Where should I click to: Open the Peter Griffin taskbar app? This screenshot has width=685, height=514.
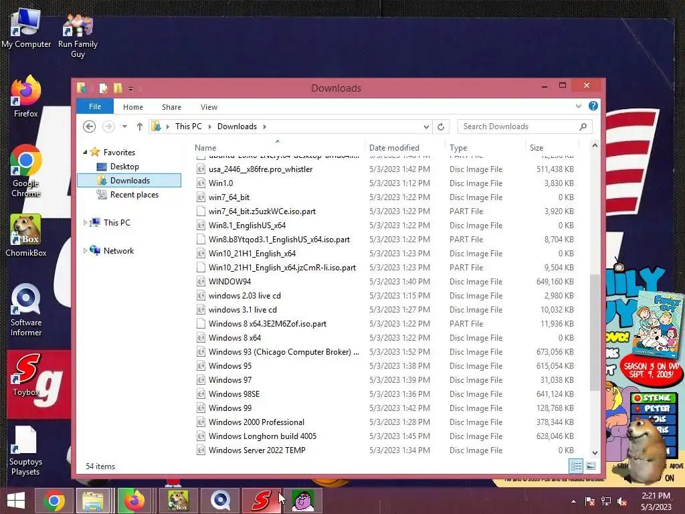tap(303, 501)
